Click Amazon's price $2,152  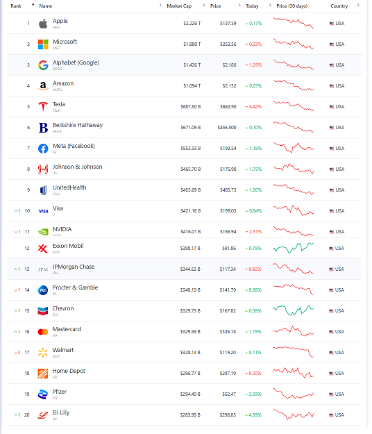(229, 86)
